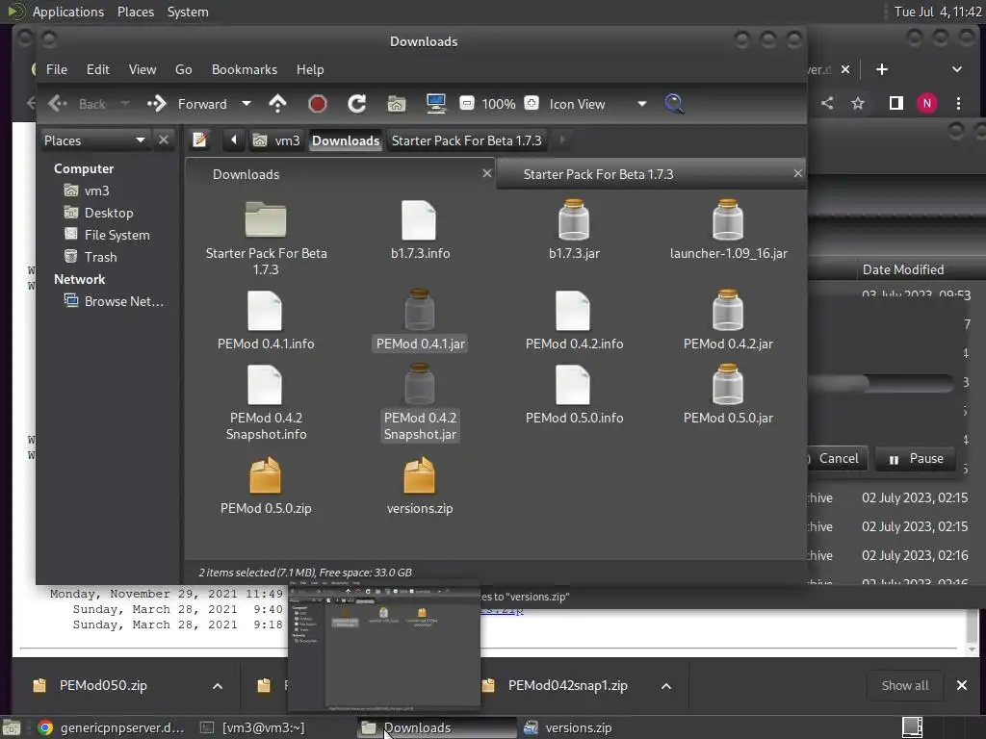Open the Home folder icon in toolbar
The width and height of the screenshot is (986, 739).
click(x=396, y=104)
